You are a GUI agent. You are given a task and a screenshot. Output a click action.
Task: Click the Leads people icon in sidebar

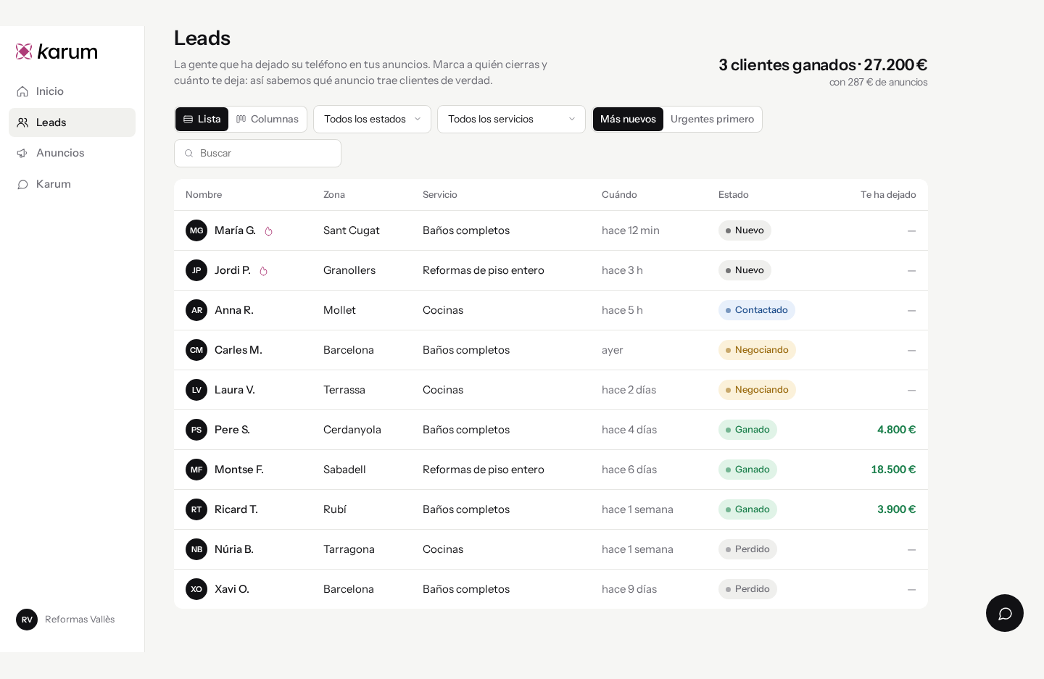(23, 122)
